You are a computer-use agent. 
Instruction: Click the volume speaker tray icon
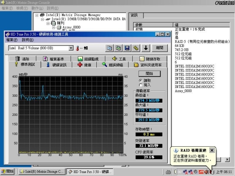click(x=206, y=172)
